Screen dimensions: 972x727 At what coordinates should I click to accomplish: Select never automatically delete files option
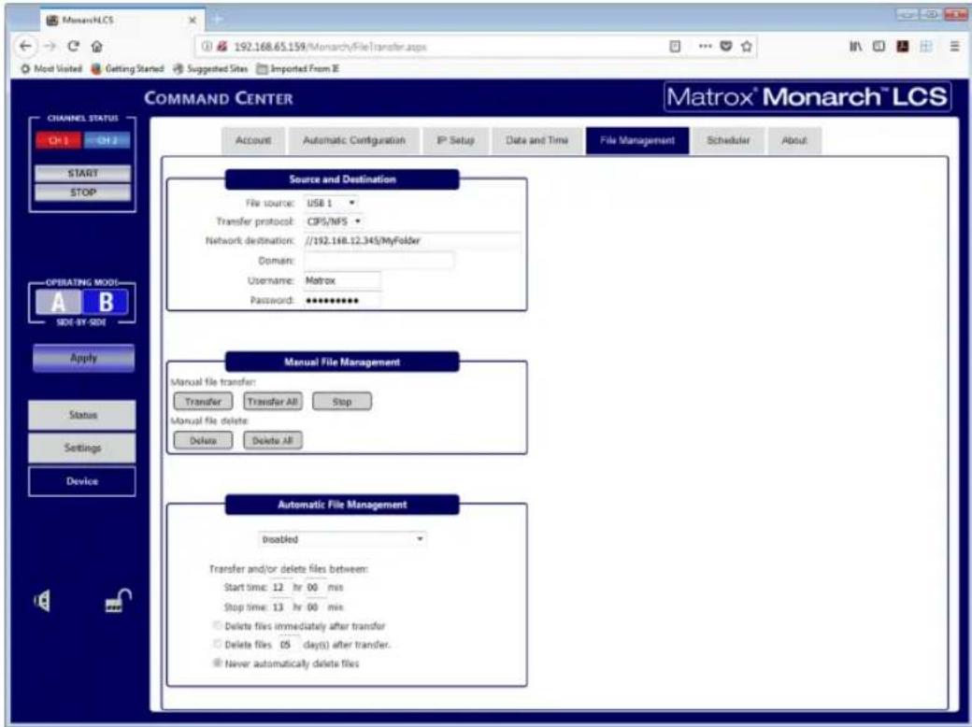pyautogui.click(x=217, y=663)
